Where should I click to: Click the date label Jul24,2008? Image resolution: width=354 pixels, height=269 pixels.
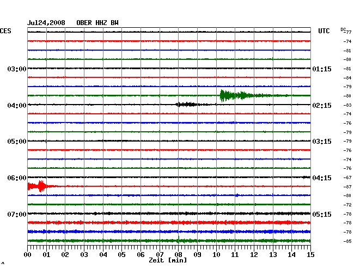[x=46, y=23]
